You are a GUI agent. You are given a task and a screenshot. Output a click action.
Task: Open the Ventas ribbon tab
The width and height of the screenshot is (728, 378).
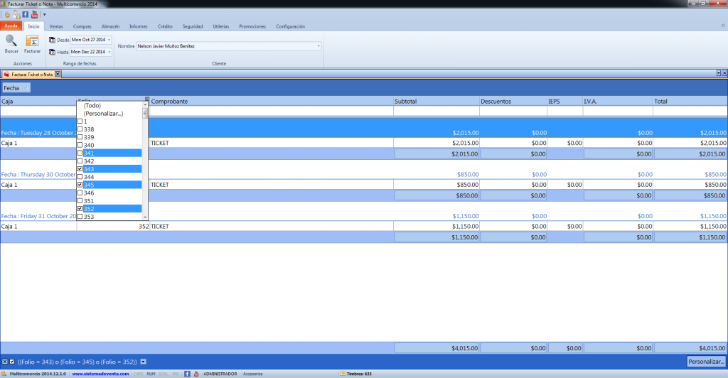point(56,26)
